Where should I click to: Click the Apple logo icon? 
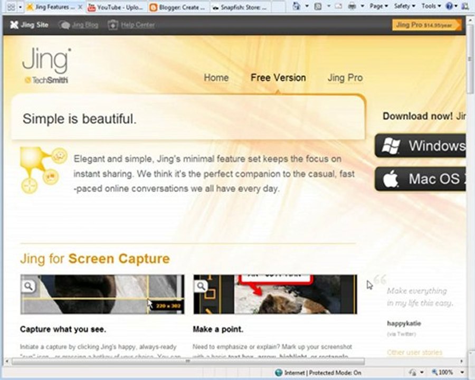[391, 179]
